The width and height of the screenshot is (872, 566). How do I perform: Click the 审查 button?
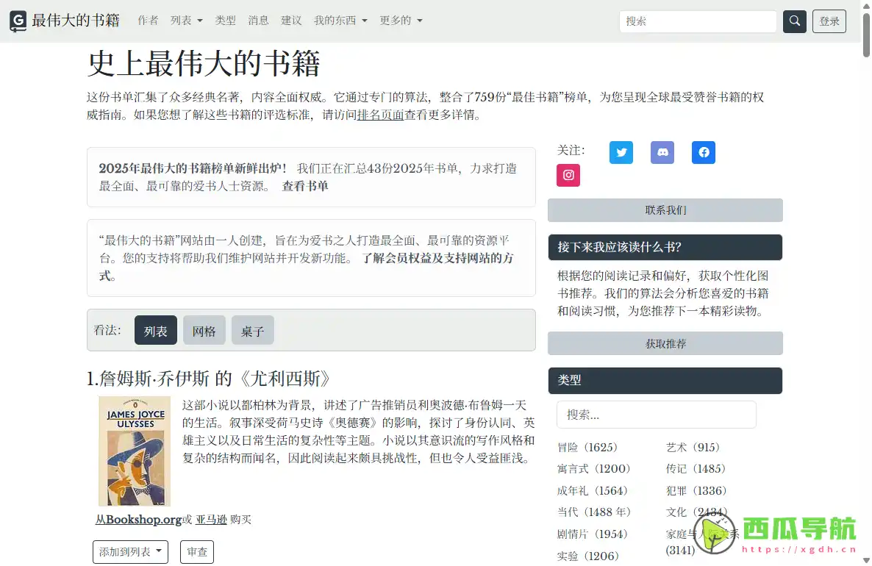pos(197,551)
